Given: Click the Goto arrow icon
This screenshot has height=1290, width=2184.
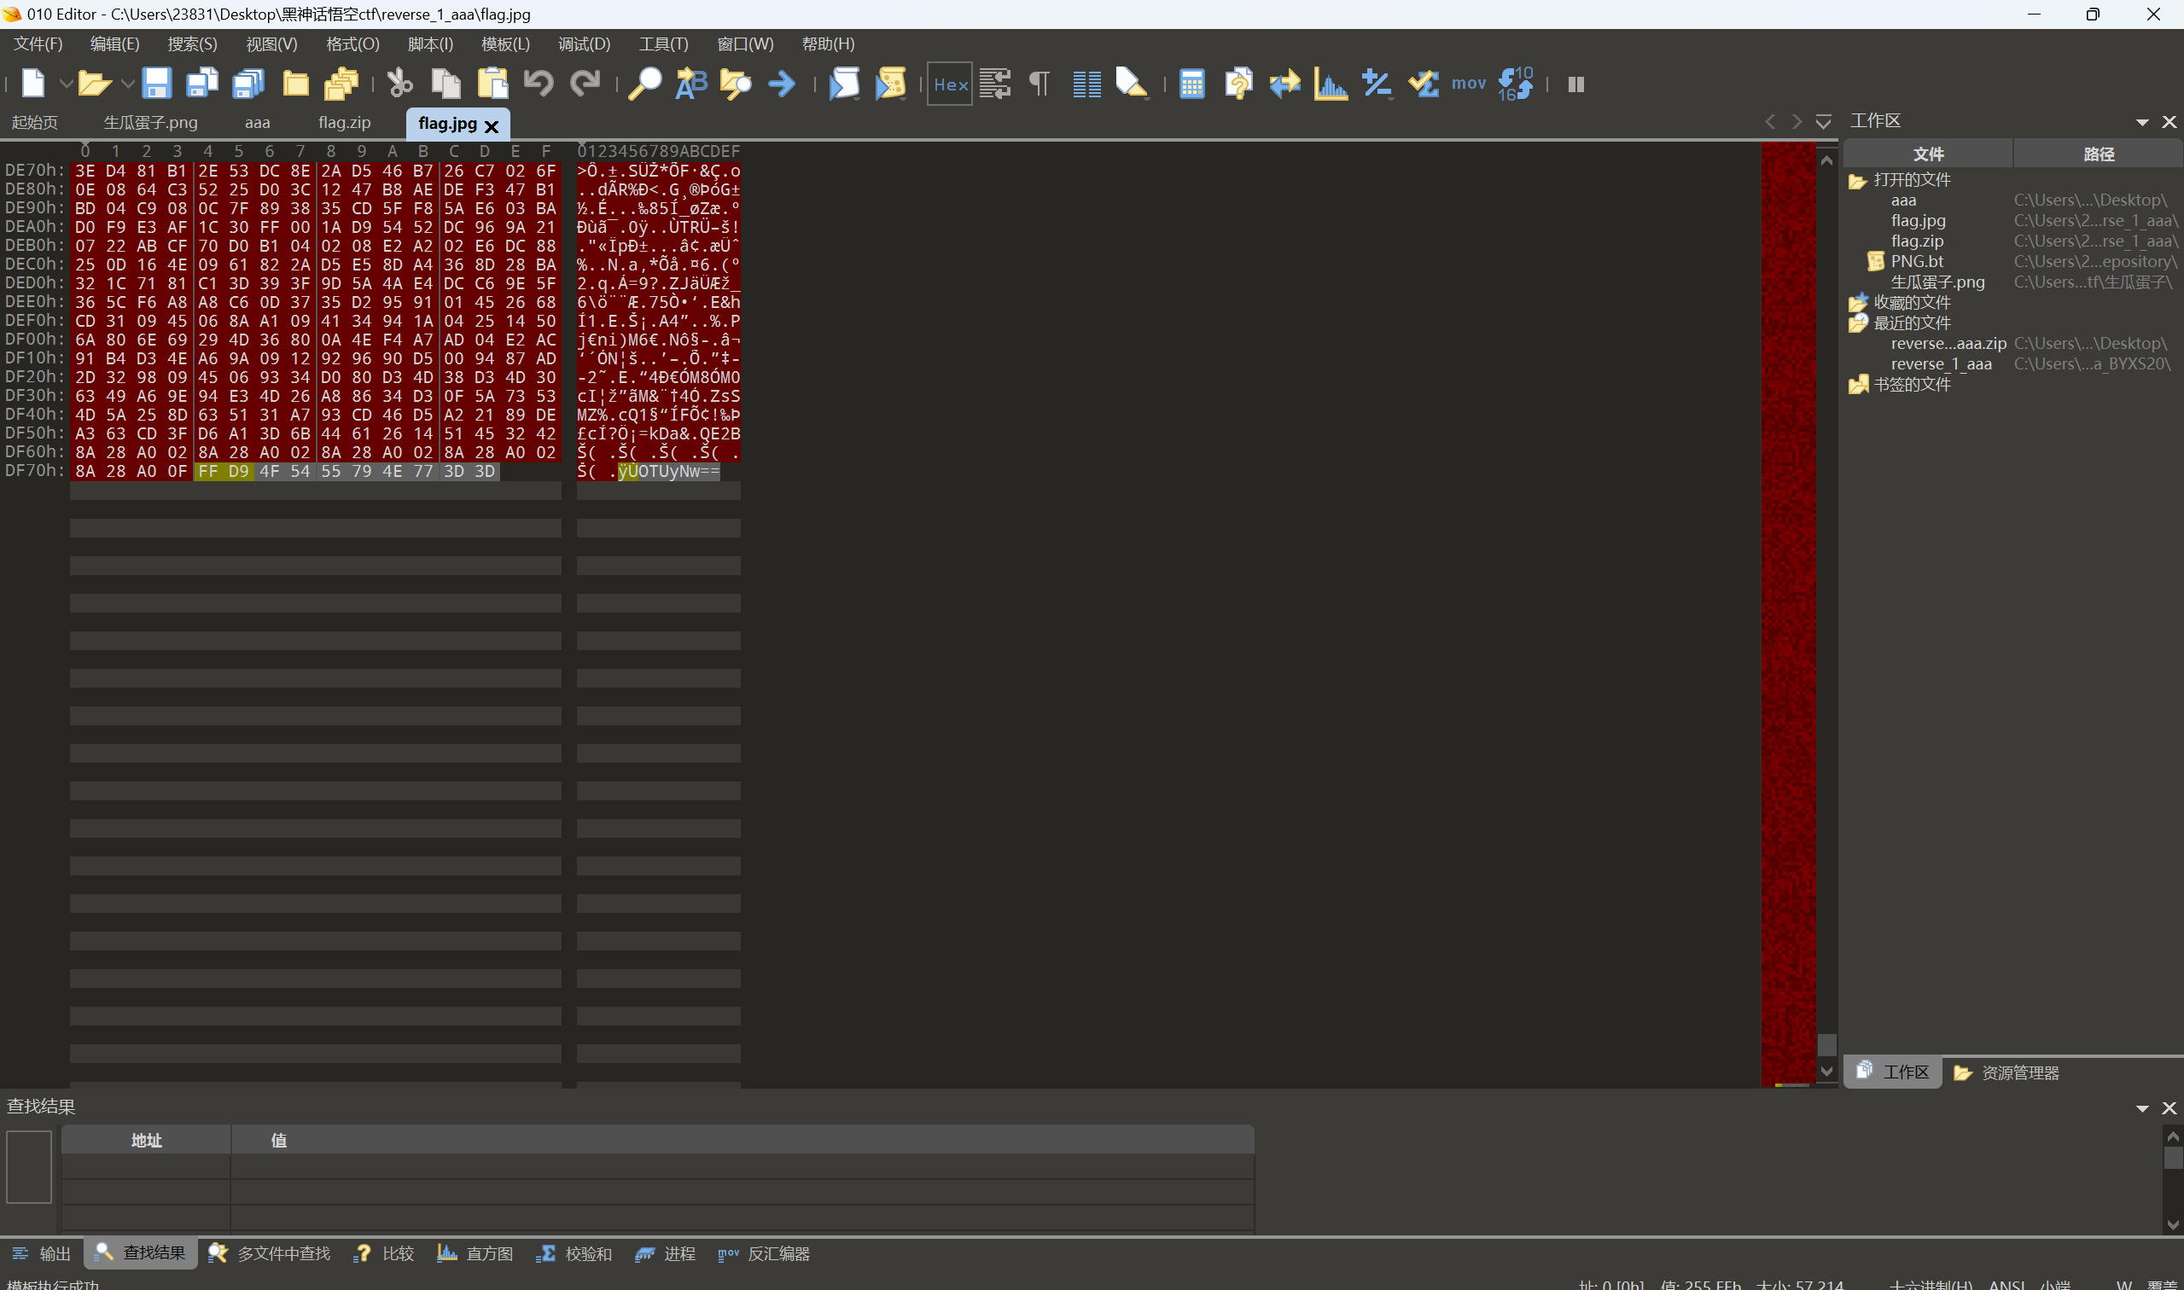Looking at the screenshot, I should (x=783, y=84).
